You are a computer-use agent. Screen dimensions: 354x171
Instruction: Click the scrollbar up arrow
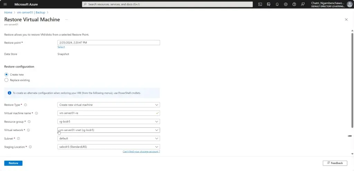(x=352, y=30)
